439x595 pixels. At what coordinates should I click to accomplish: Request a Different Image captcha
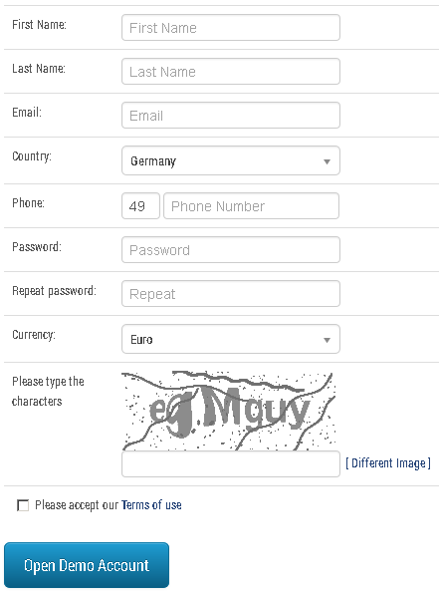[x=388, y=463]
